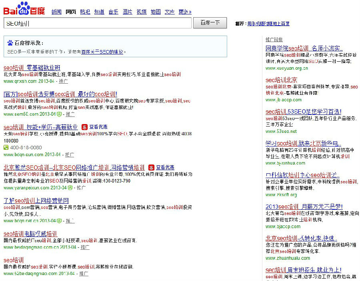Open sidebar ad 中科信软培训中心seo培训达..
Image resolution: width=360 pixels, height=281 pixels.
tap(303, 175)
